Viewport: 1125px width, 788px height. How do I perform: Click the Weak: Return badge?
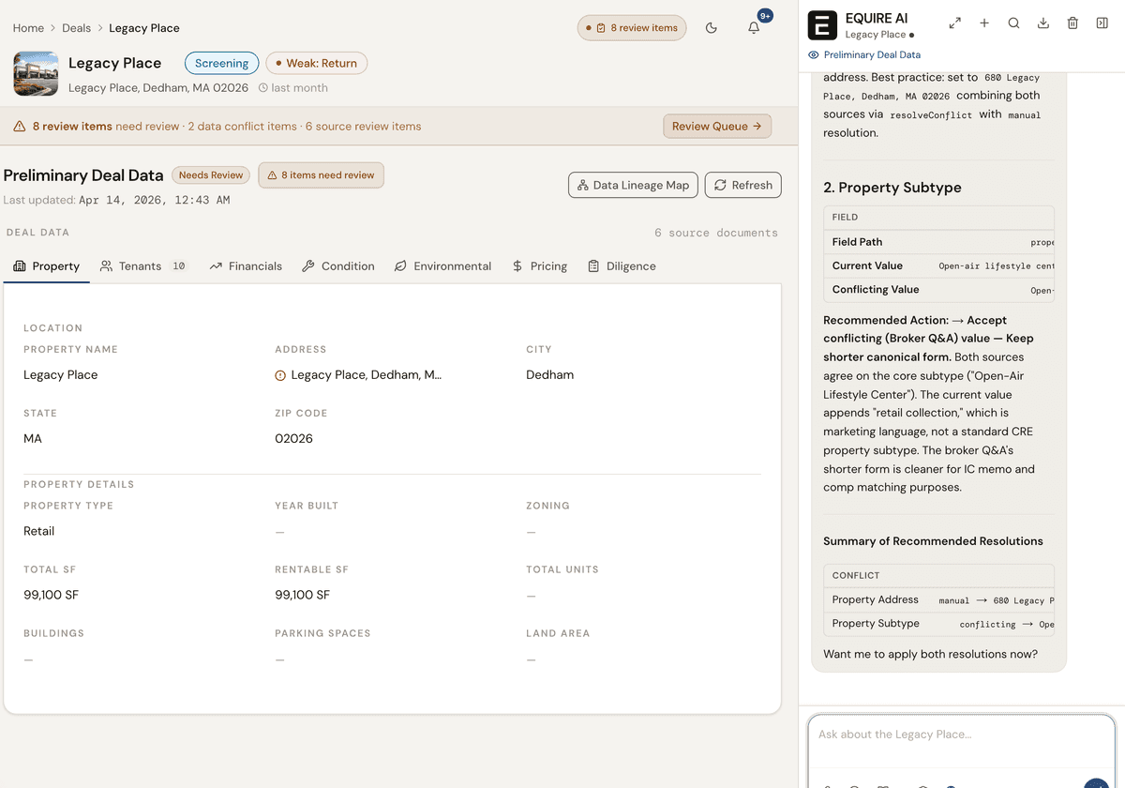pos(317,64)
